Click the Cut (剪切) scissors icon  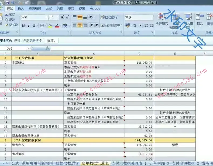6,15
